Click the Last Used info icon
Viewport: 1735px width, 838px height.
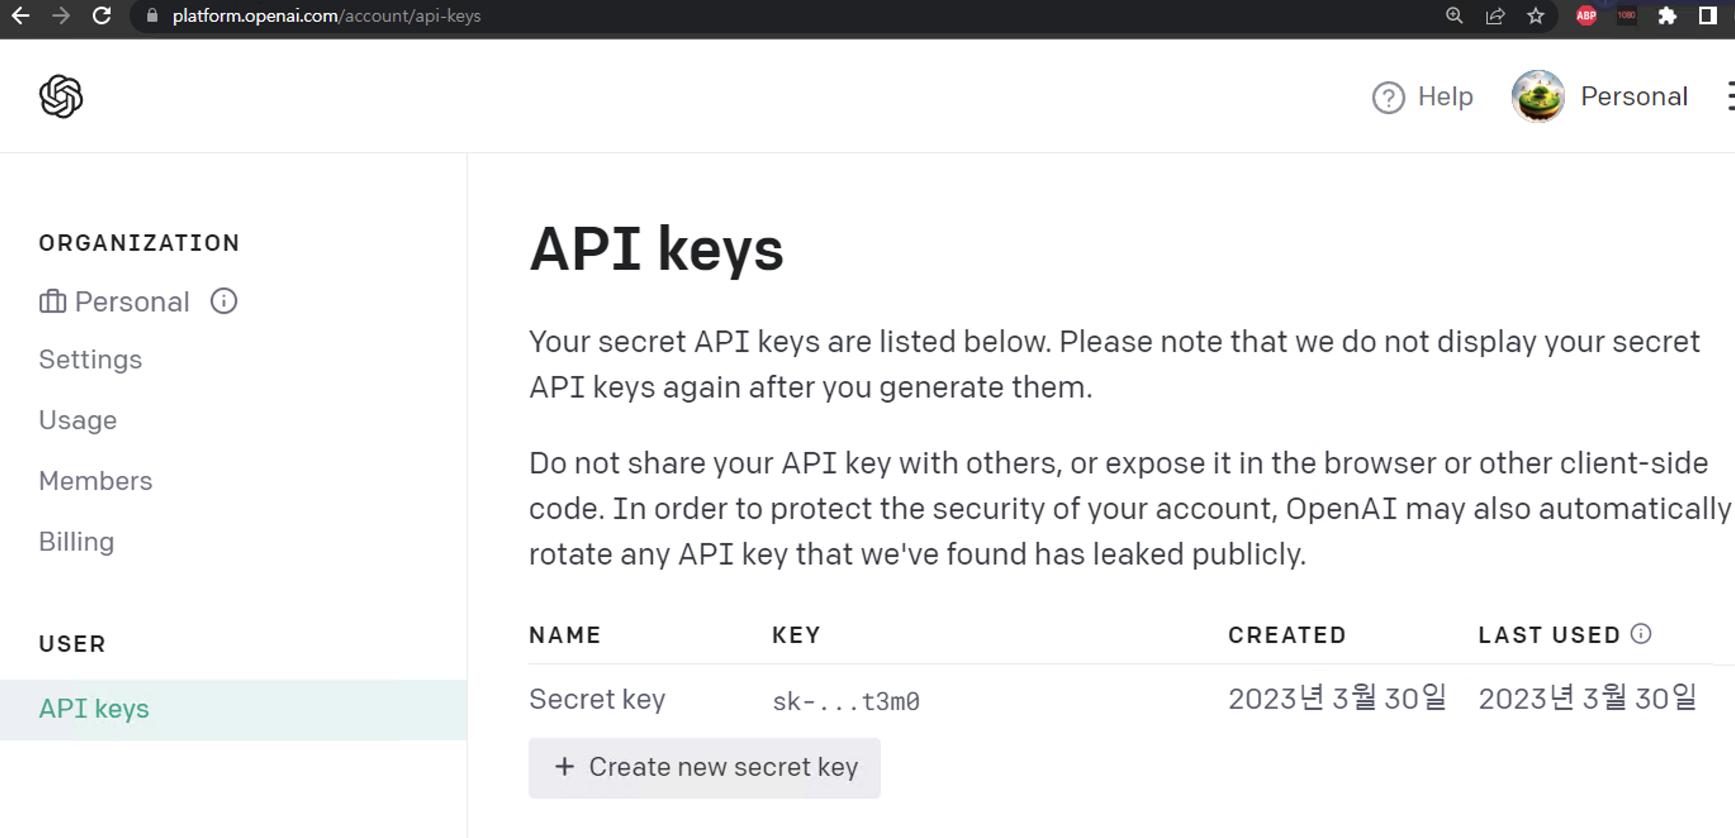1641,634
